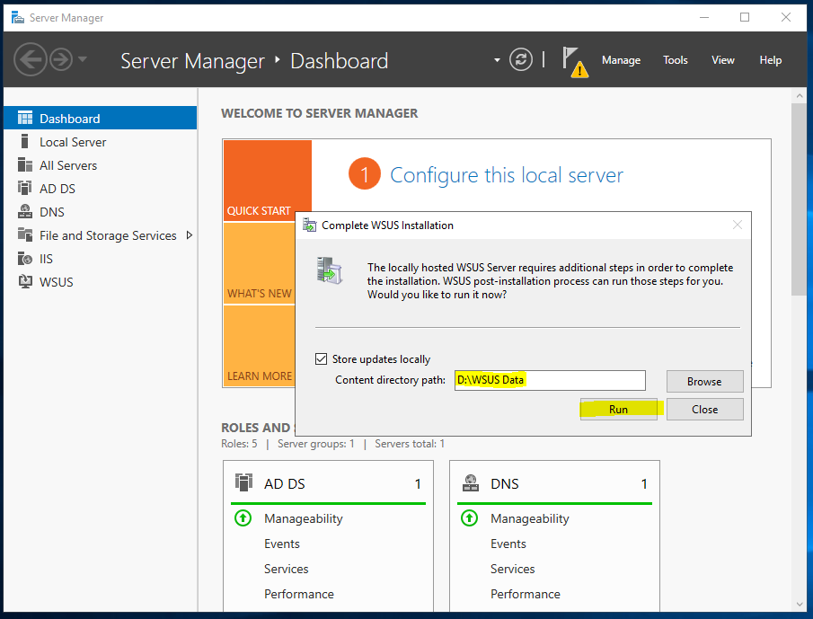Click the Browse button

(x=704, y=382)
